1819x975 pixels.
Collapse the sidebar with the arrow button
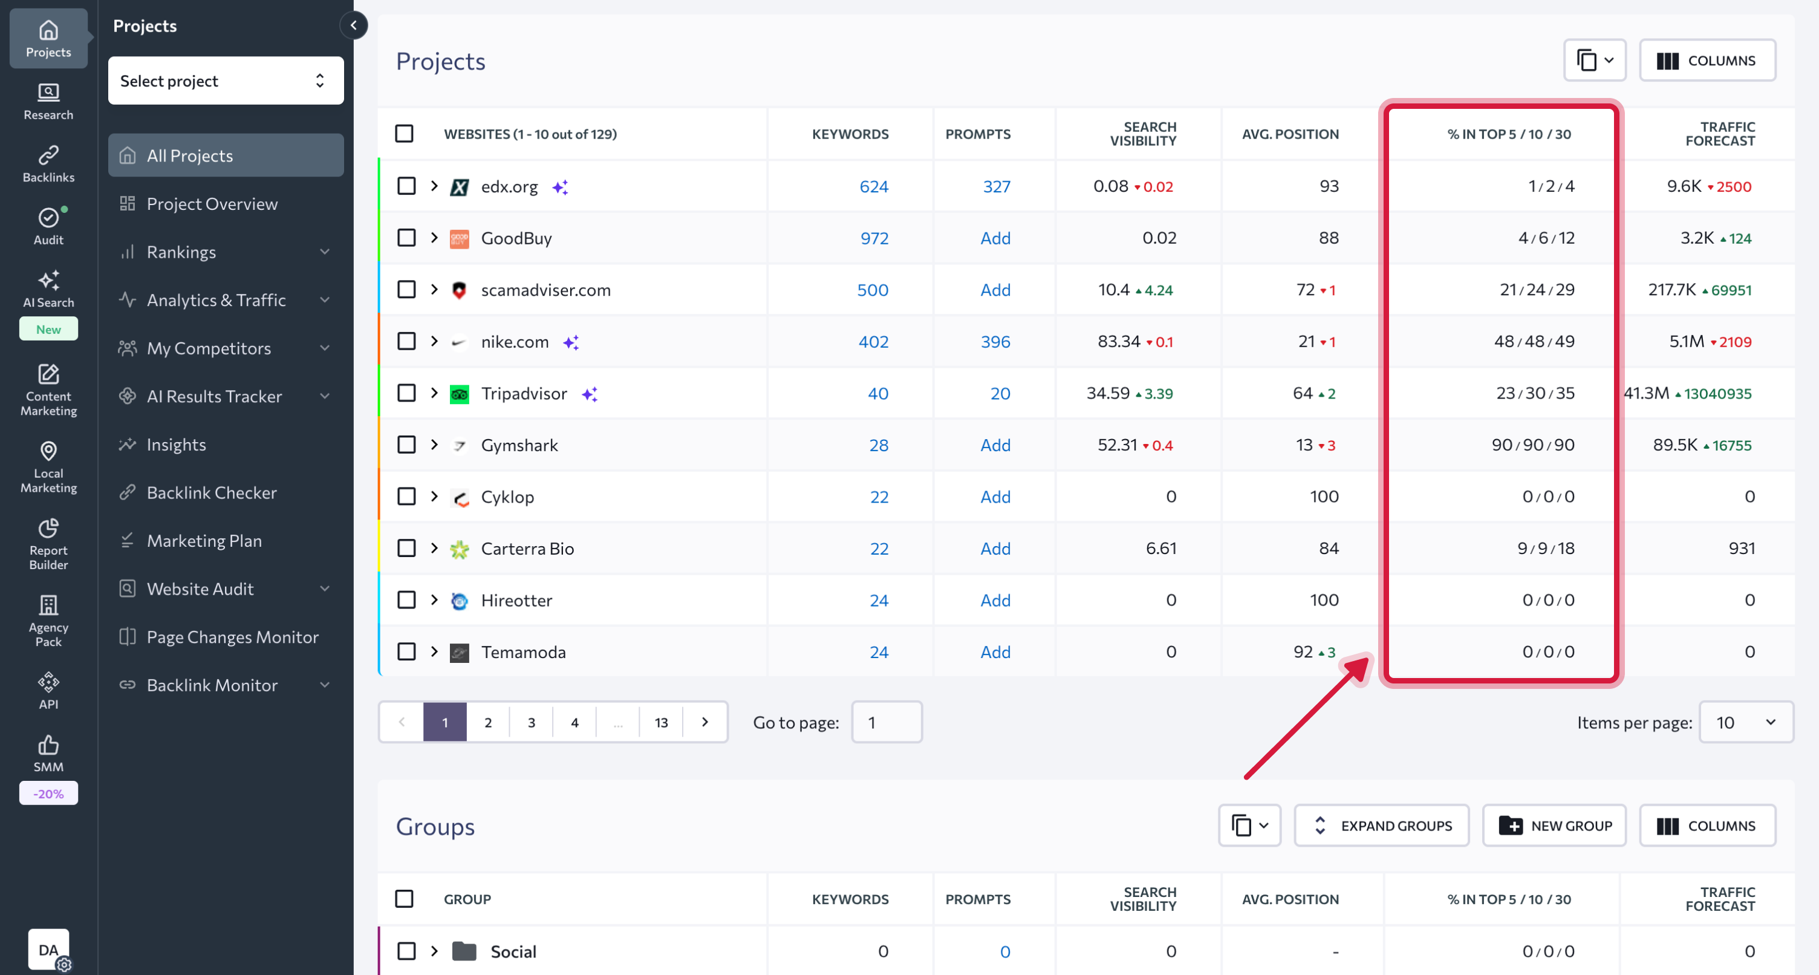[354, 25]
